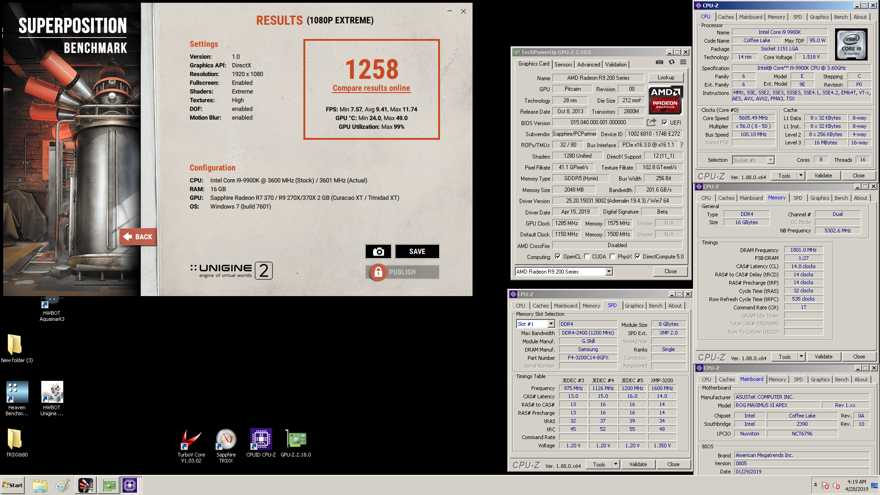Viewport: 880px width, 495px height.
Task: Click the GPU-Z refresh icon
Action: tap(671, 62)
